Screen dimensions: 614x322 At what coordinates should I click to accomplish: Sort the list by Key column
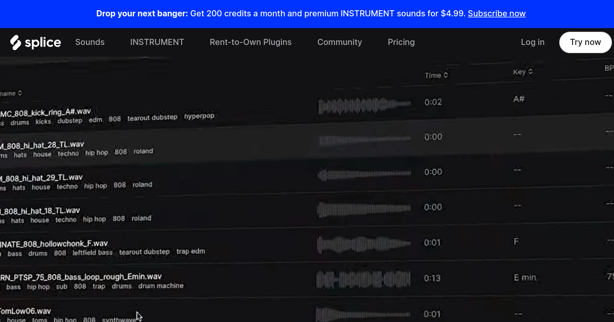tap(523, 72)
